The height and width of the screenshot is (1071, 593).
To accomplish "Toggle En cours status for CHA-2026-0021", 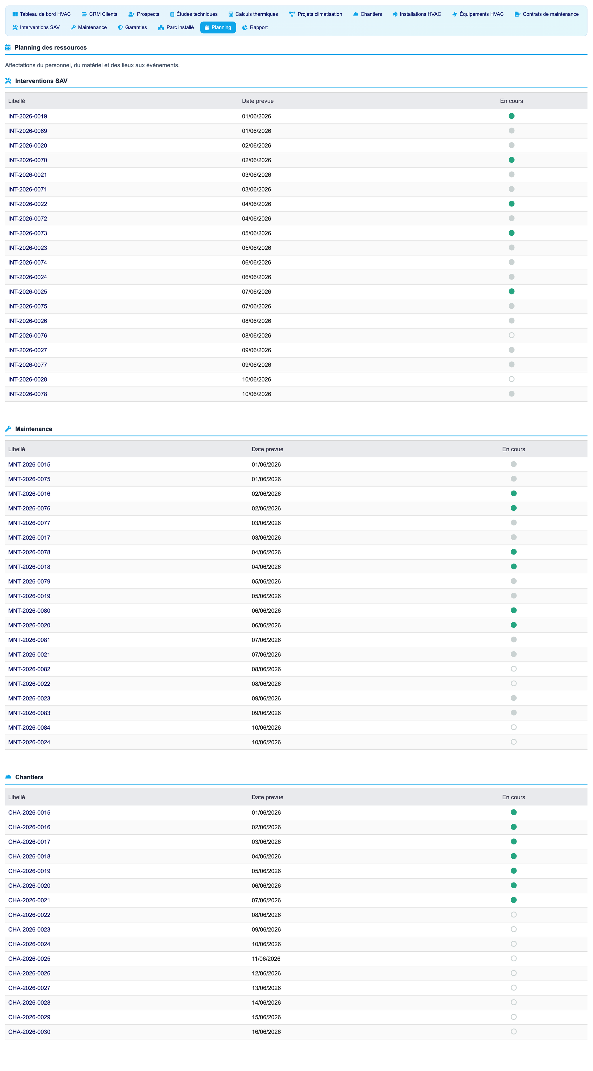I will coord(513,900).
